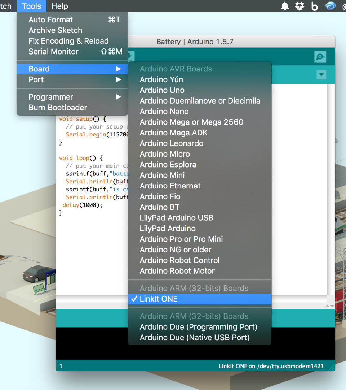The height and width of the screenshot is (390, 346).
Task: Open the Serial Monitor magnifier icon
Action: pos(320,57)
